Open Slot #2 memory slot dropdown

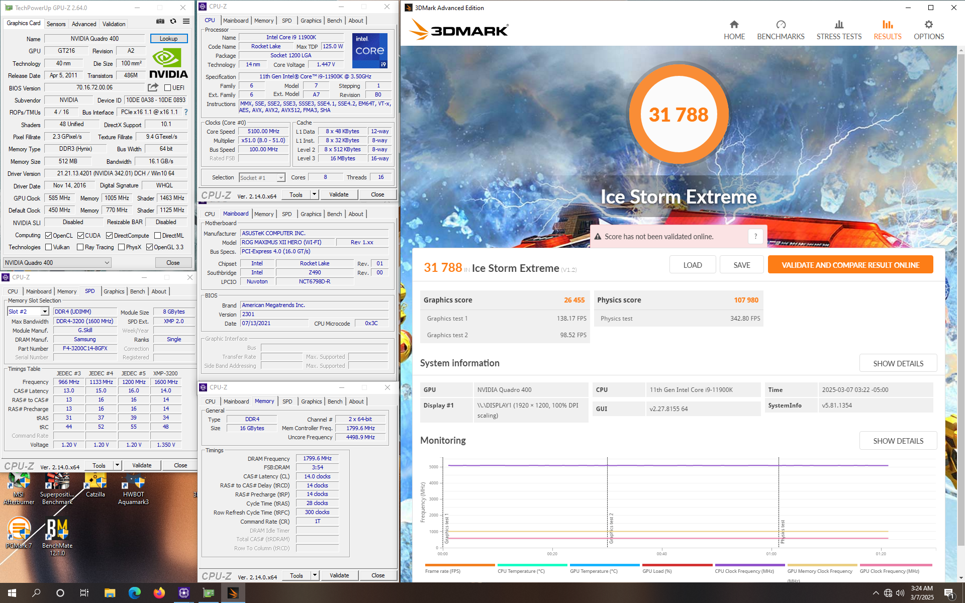[x=28, y=312]
